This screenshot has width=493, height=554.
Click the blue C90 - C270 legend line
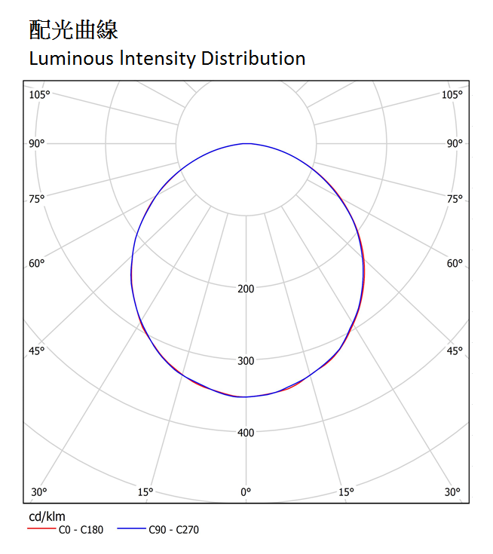pos(131,530)
